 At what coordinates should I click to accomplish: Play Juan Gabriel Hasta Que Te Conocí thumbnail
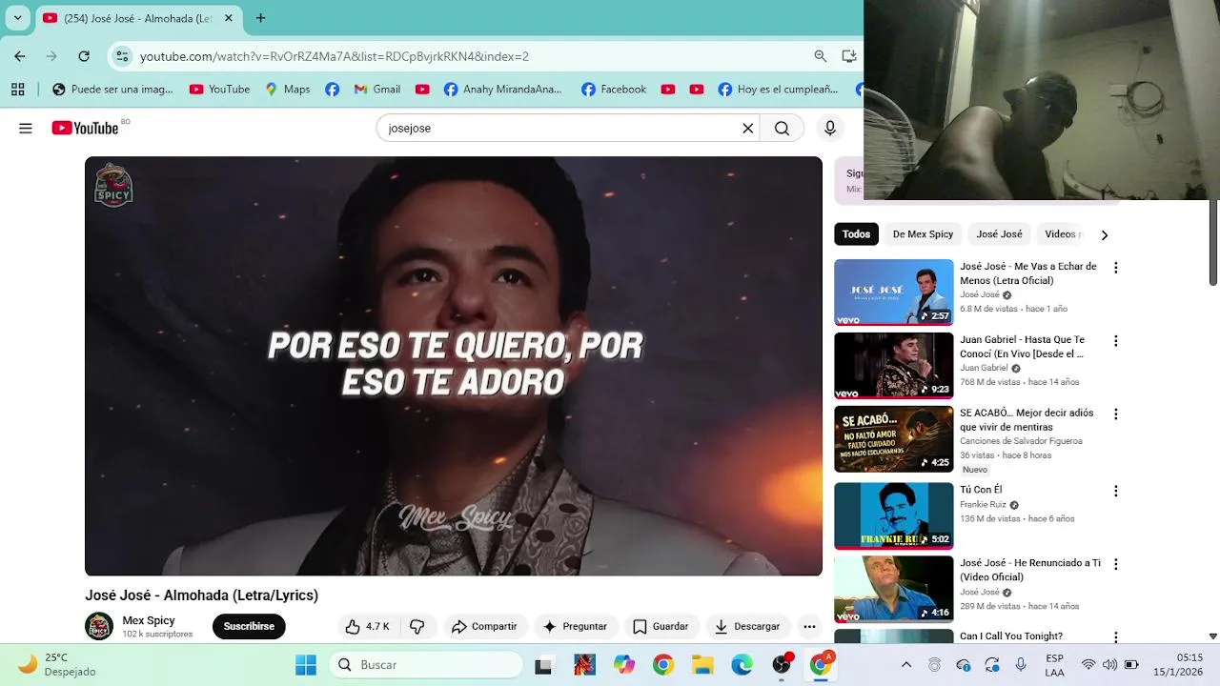(x=893, y=365)
